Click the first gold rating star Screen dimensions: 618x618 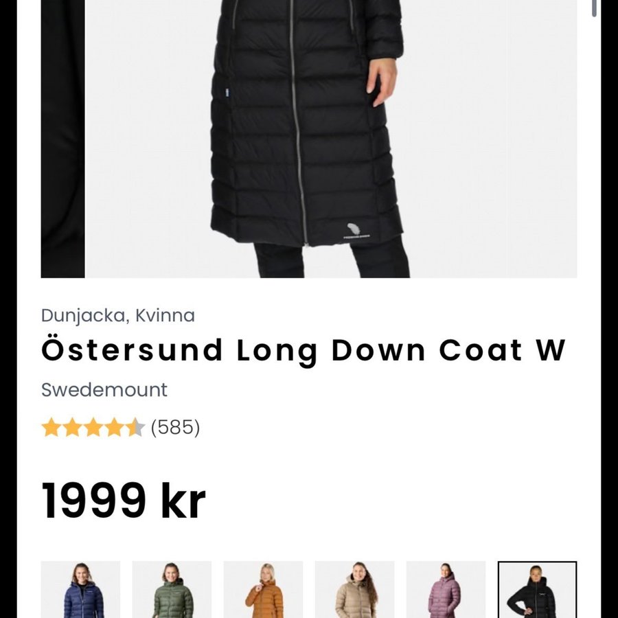[51, 427]
